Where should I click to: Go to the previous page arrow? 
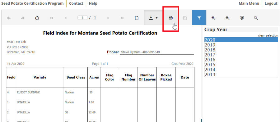coord(66,18)
